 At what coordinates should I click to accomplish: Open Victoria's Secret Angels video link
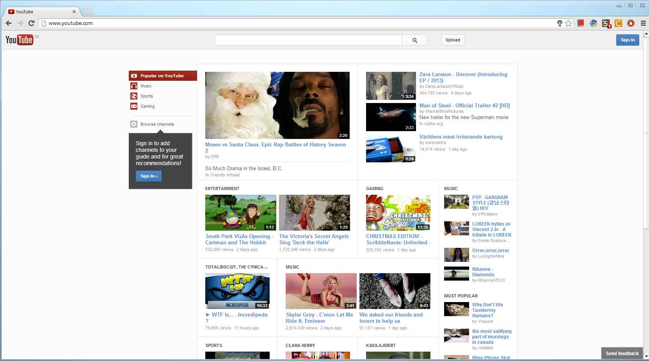pos(314,239)
